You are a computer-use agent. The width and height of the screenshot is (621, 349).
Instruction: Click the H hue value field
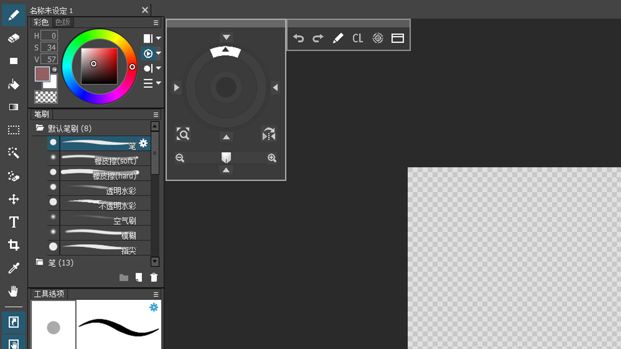[49, 35]
